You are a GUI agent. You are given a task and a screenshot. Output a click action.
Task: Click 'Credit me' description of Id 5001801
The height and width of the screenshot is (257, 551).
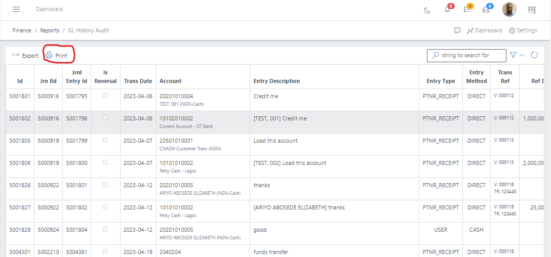tap(266, 96)
